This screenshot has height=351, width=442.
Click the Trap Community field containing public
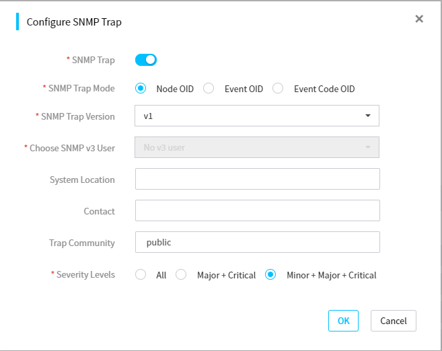258,242
